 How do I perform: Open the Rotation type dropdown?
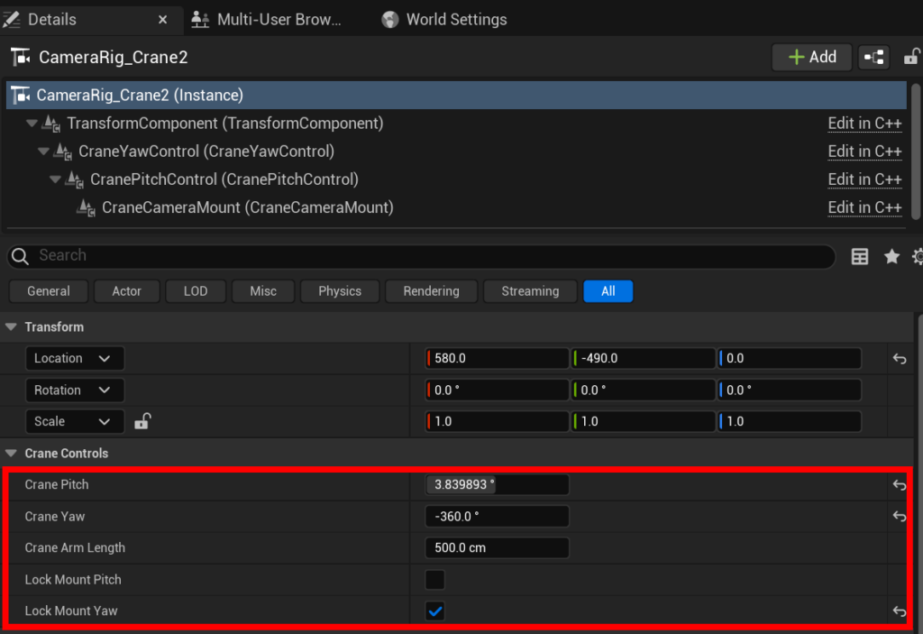coord(74,391)
